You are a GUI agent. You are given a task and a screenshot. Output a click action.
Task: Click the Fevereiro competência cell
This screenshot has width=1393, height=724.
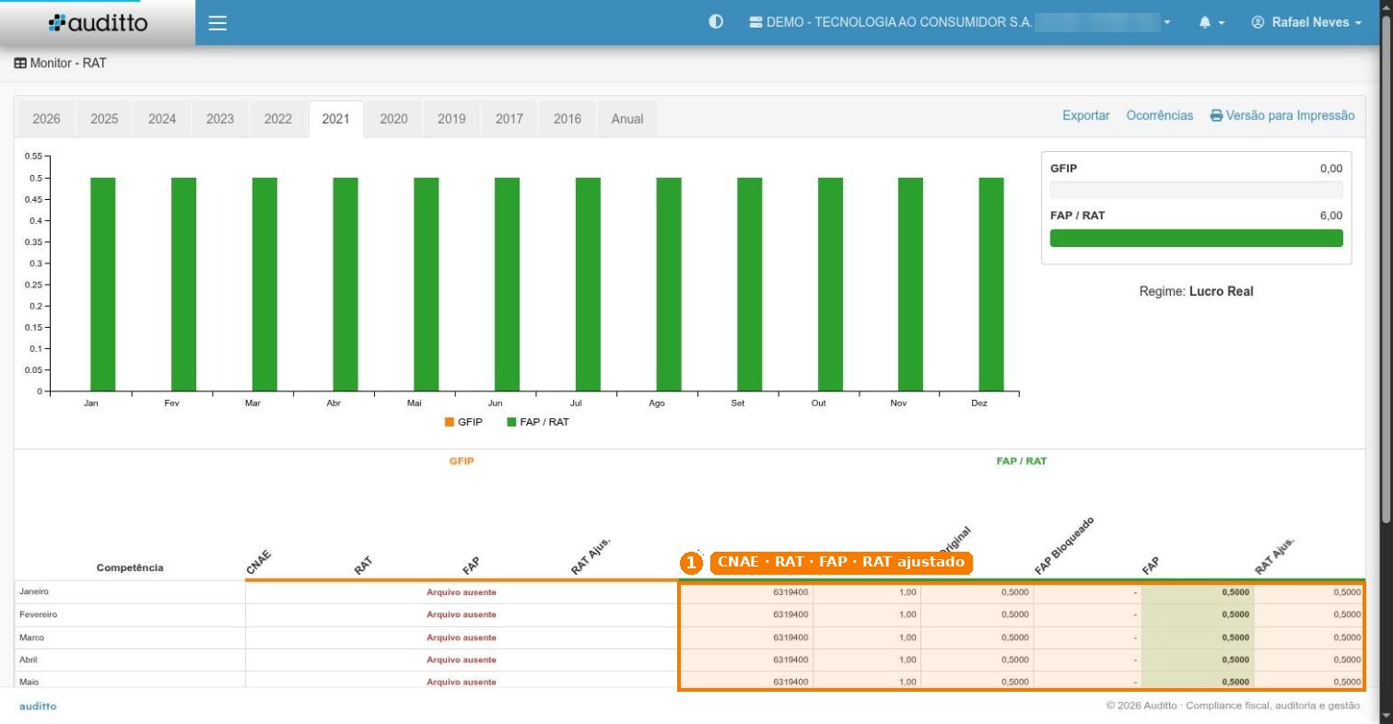(x=130, y=614)
